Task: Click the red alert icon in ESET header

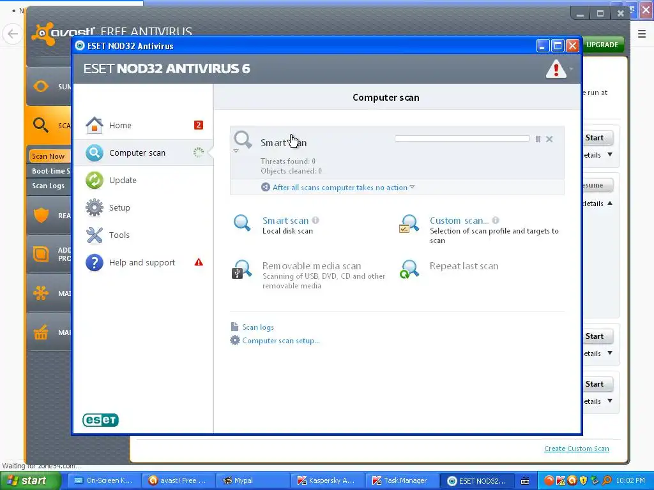Action: click(556, 69)
